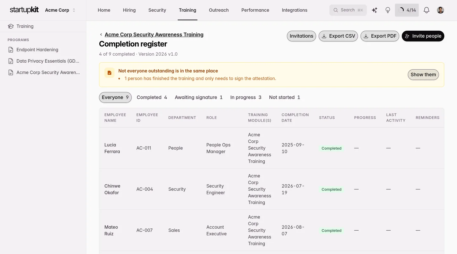This screenshot has height=254, width=457.
Task: Follow the Acme Corp Security Awareness Training breadcrumb
Action: 154,34
